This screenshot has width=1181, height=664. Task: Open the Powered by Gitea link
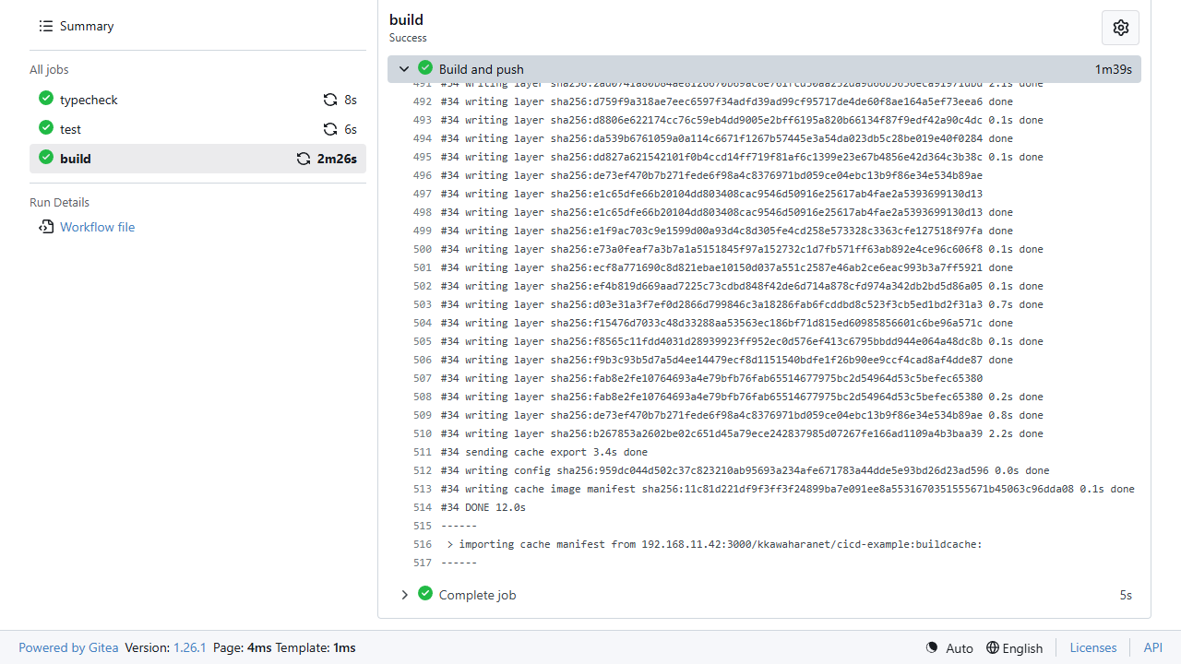pyautogui.click(x=68, y=647)
